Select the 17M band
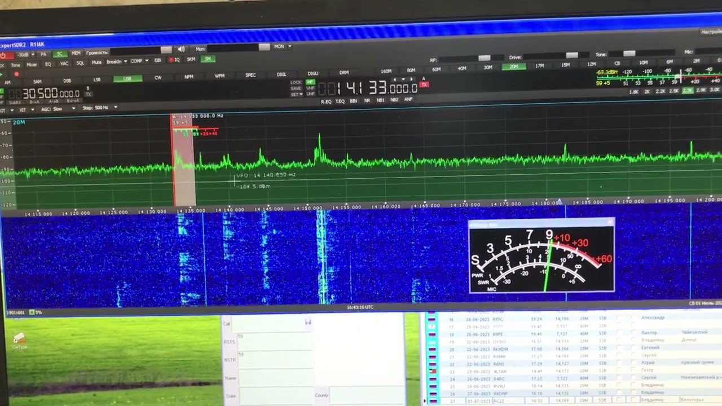 [x=539, y=65]
